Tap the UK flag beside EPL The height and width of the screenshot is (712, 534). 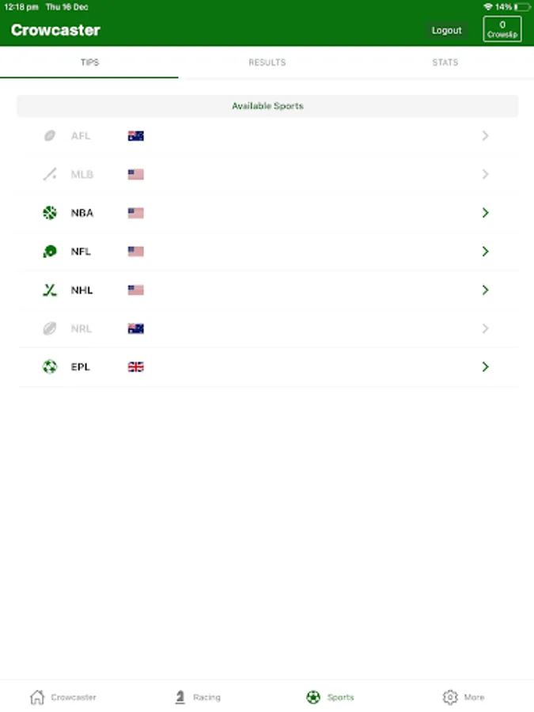click(x=136, y=367)
